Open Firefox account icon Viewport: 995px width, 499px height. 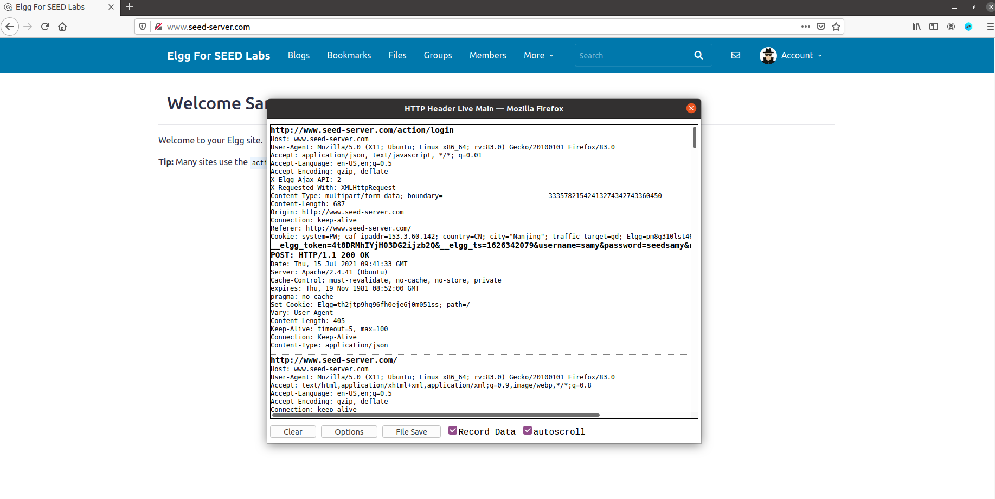coord(951,27)
